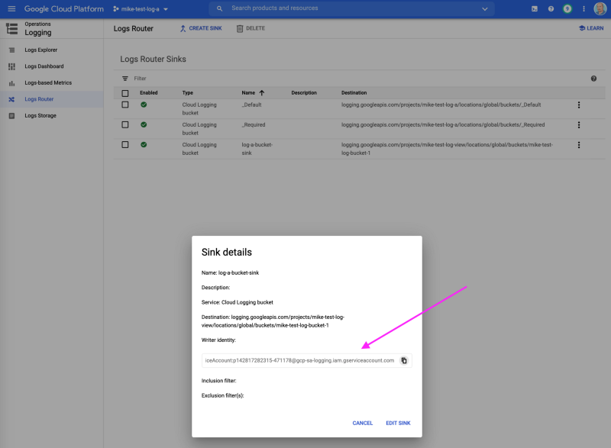Open the notifications badge icon
The image size is (611, 448).
567,8
